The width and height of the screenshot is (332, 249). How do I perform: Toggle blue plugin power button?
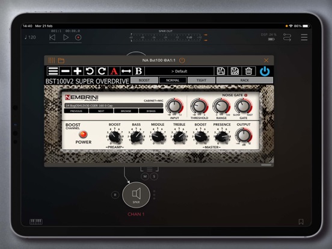[265, 71]
